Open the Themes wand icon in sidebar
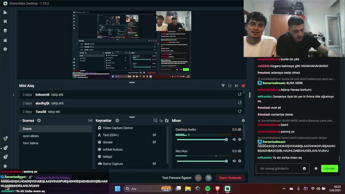 (5, 21)
